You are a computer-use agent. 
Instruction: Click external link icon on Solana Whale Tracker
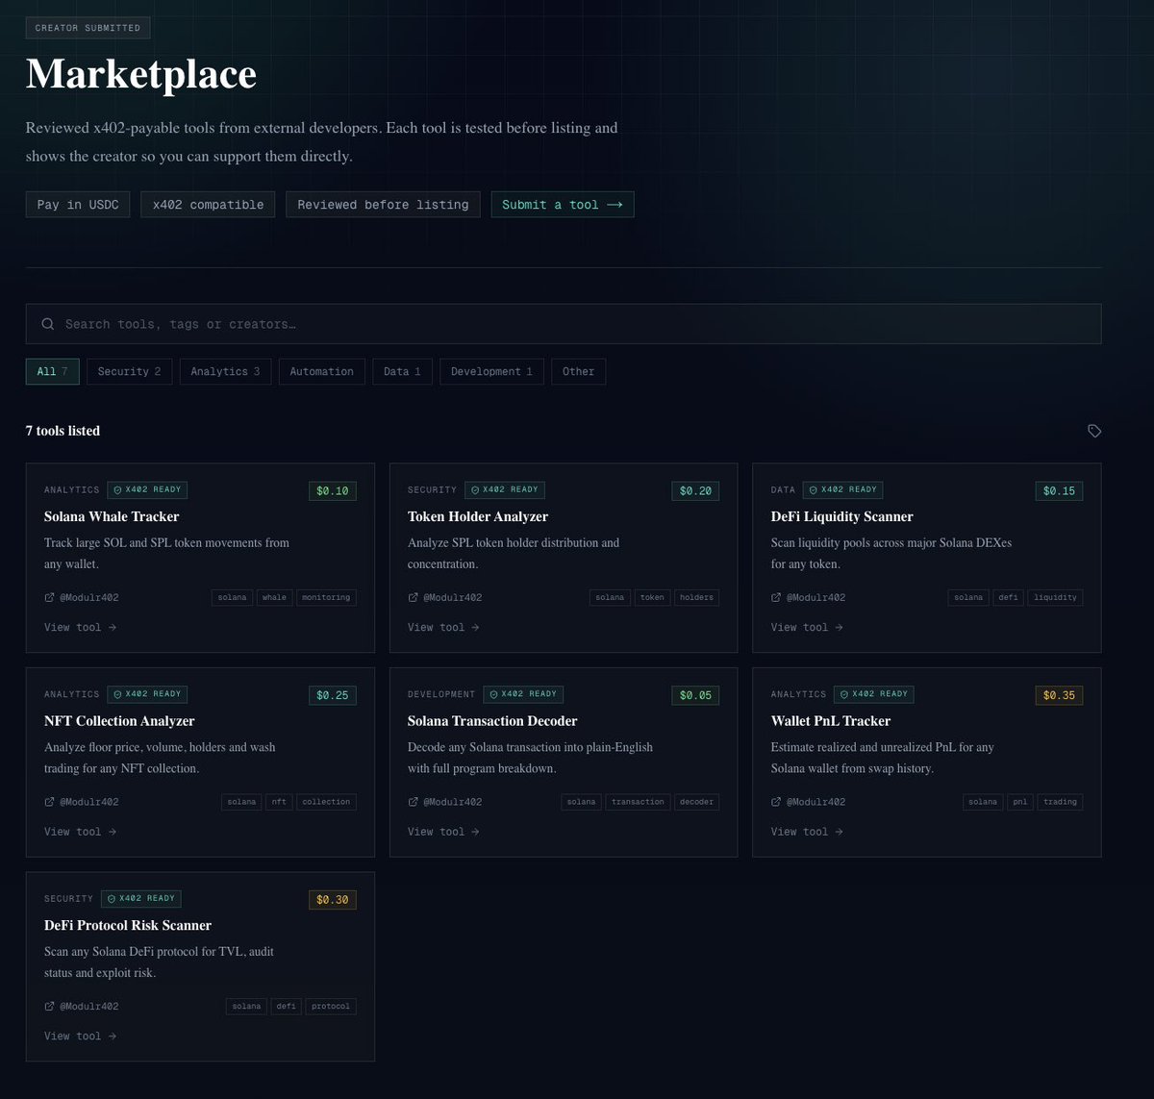(x=49, y=597)
